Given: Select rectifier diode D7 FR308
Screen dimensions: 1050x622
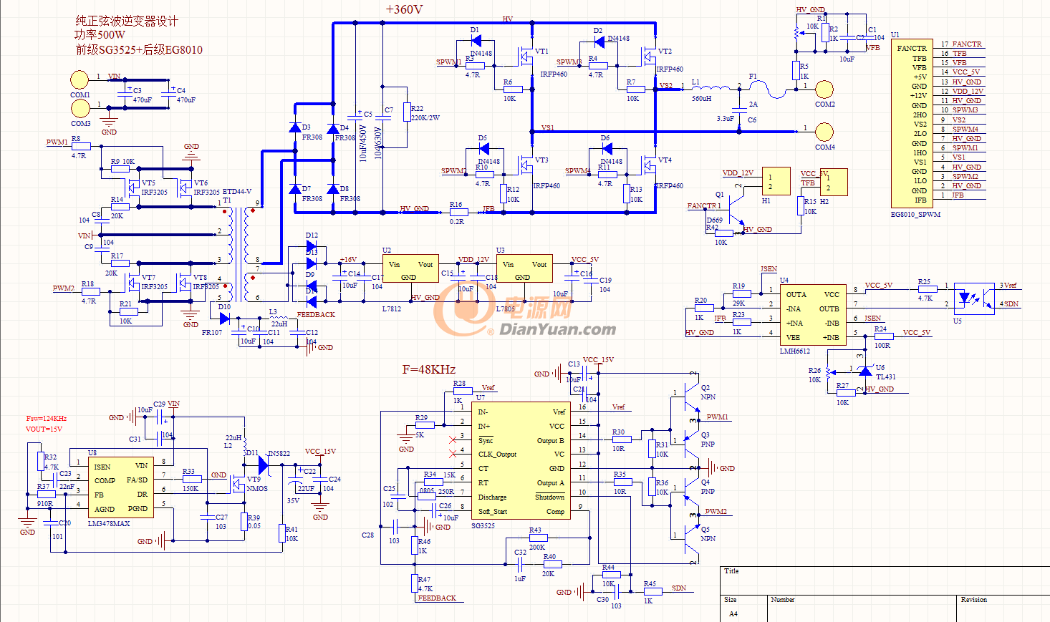Looking at the screenshot, I should (x=294, y=189).
